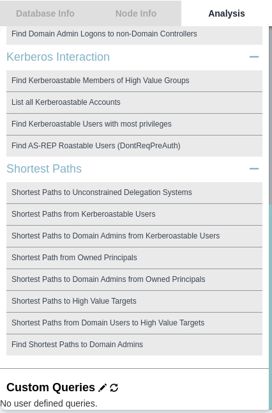Collapse the Shortest Paths section
Screen dimensions: 272x413
coord(254,169)
